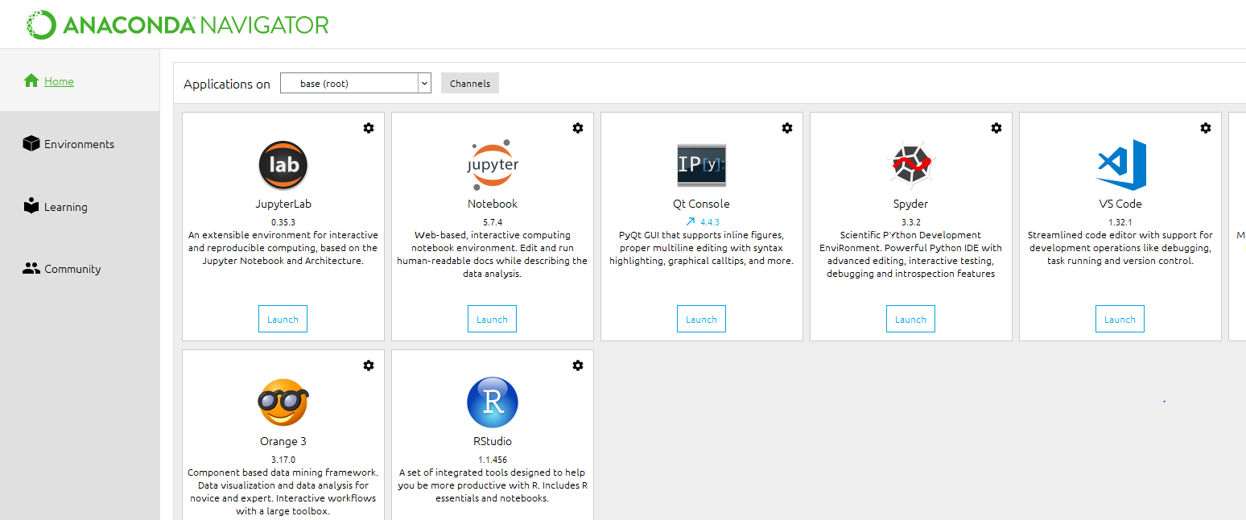Viewport: 1246px width, 520px height.
Task: Click the Home house icon in sidebar
Action: pos(31,80)
